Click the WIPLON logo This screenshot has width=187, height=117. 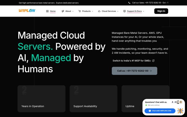(27, 11)
